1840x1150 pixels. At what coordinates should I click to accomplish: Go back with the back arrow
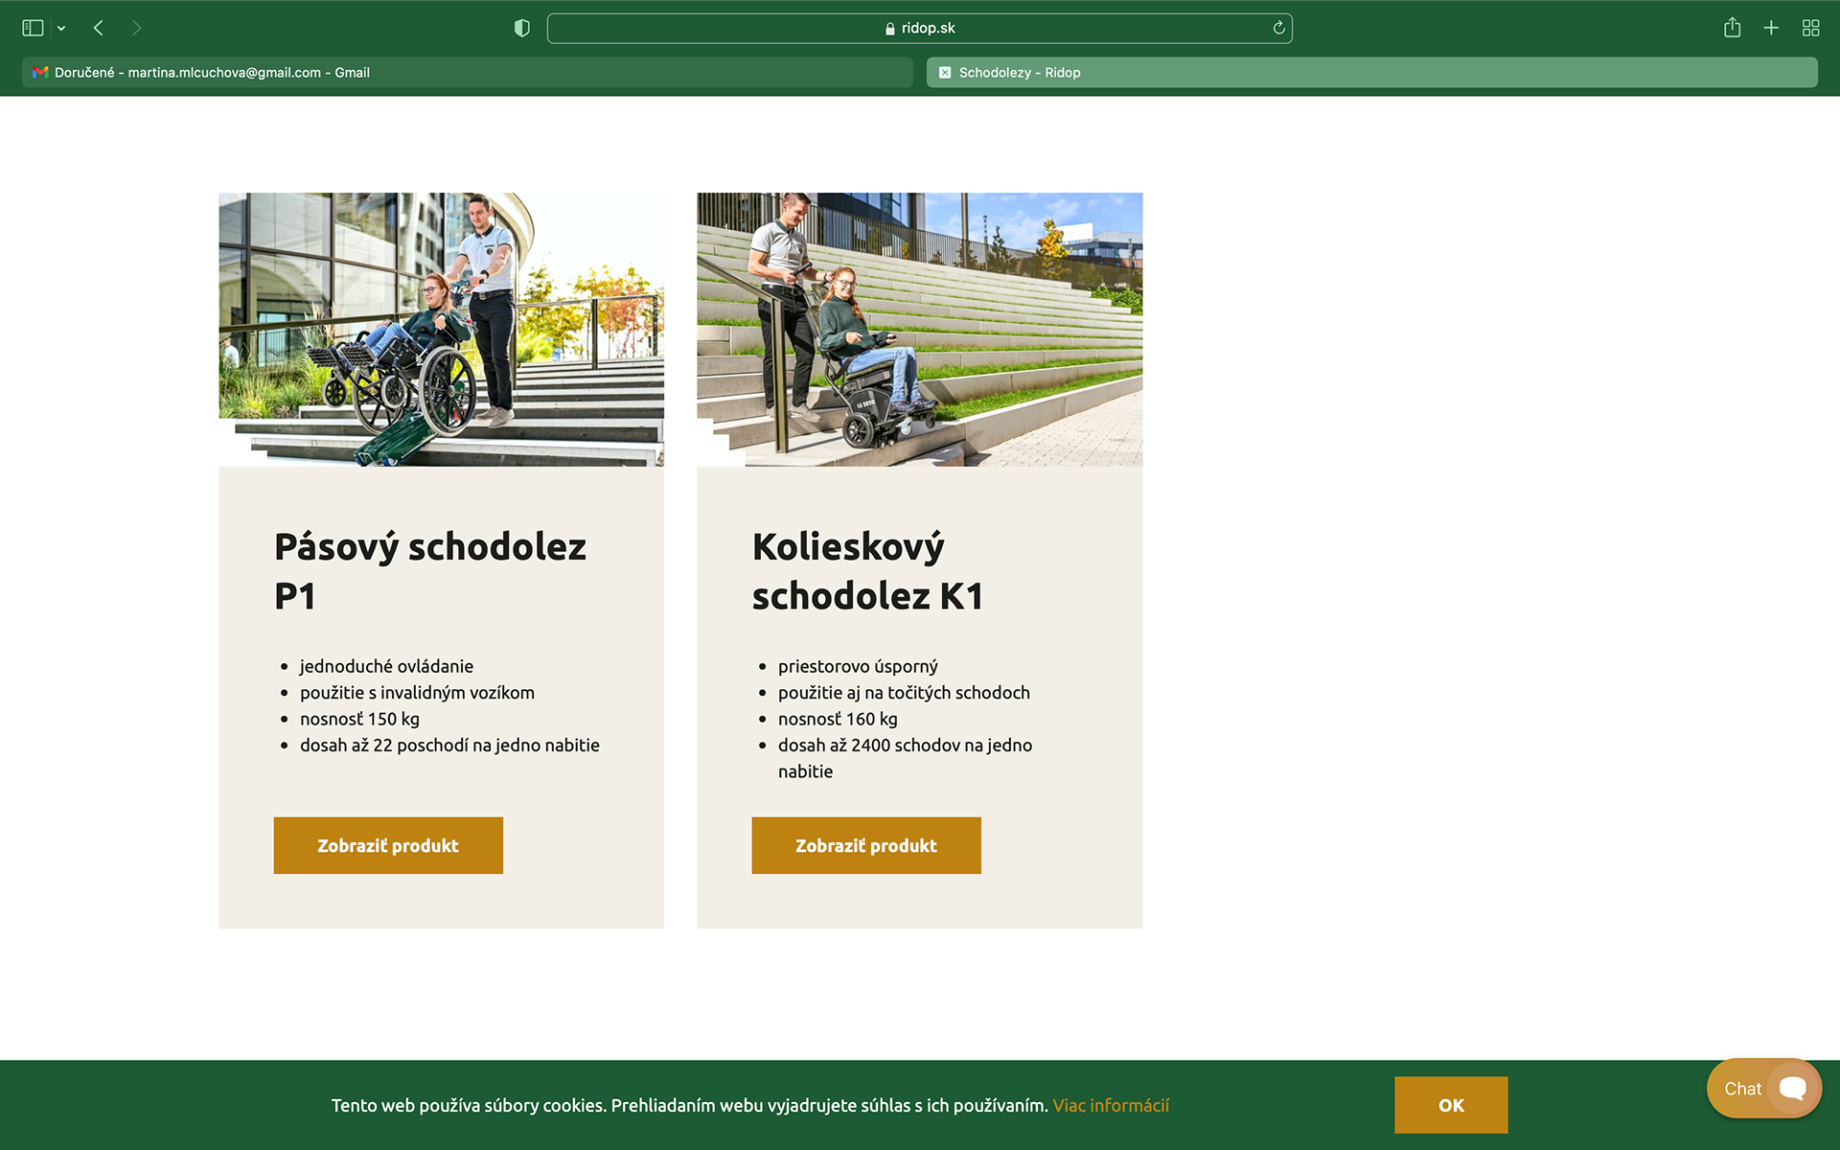(99, 28)
